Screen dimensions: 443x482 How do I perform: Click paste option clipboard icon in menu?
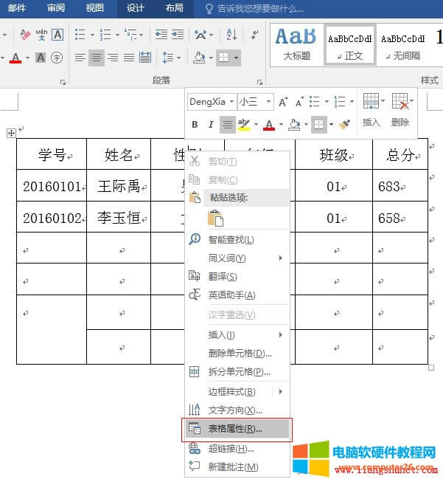click(x=215, y=218)
